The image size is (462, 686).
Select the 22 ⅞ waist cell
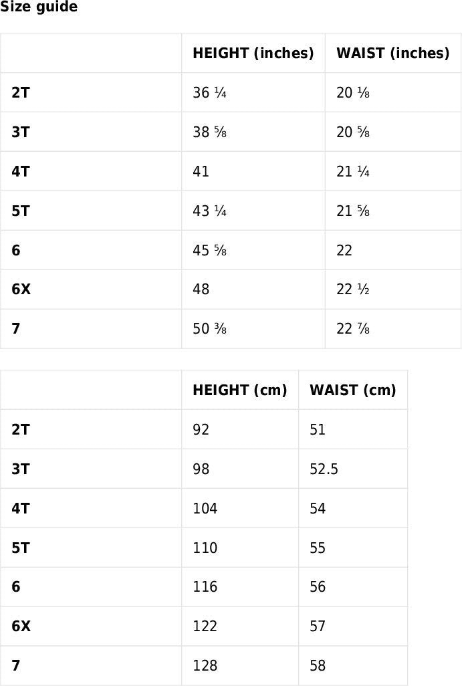(353, 329)
